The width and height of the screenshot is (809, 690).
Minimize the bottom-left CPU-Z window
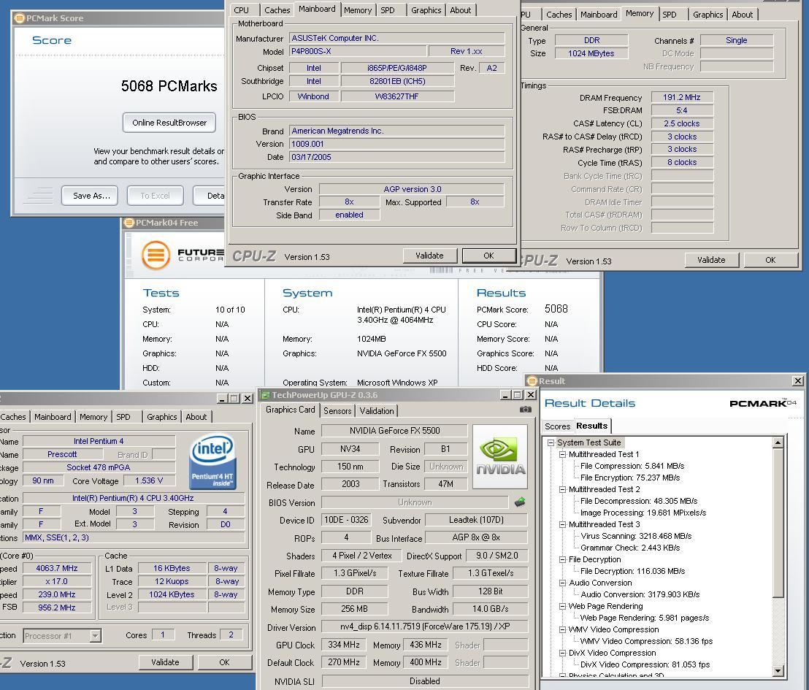(223, 399)
